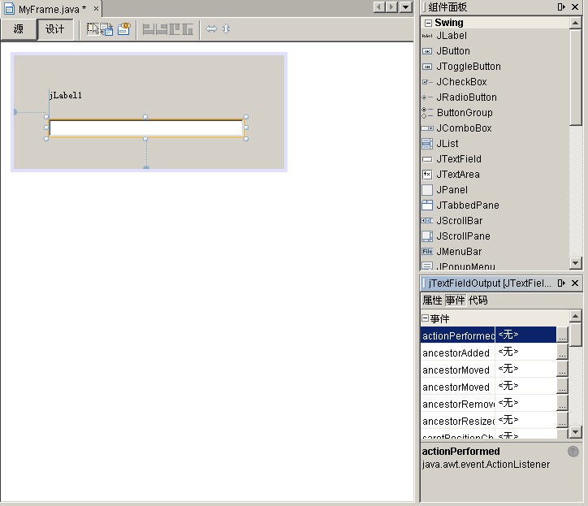Image resolution: width=588 pixels, height=506 pixels.
Task: Open the 属性 properties tab
Action: click(432, 301)
